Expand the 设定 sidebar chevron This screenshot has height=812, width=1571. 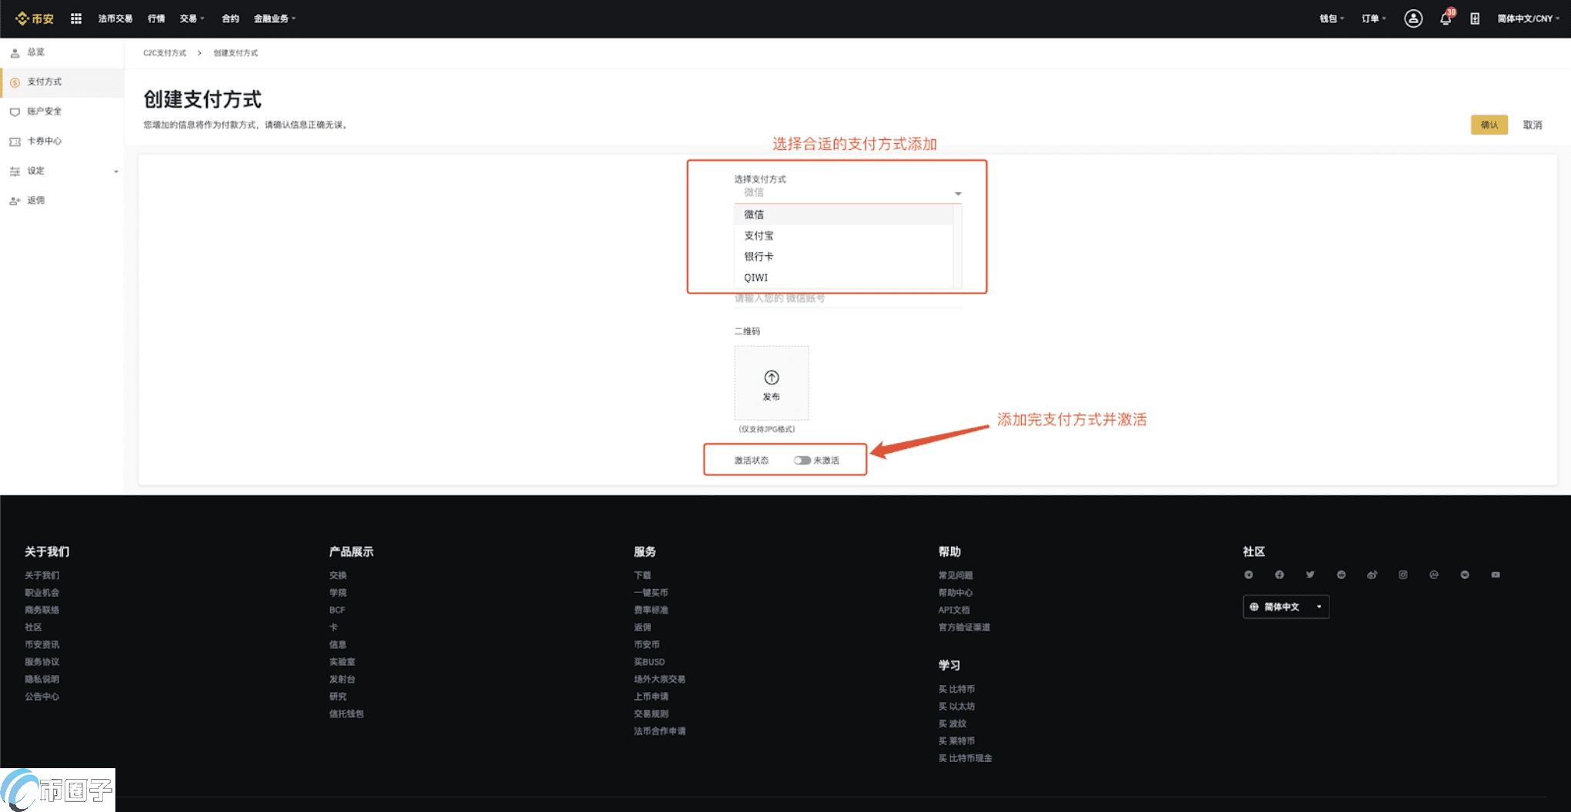coord(116,171)
